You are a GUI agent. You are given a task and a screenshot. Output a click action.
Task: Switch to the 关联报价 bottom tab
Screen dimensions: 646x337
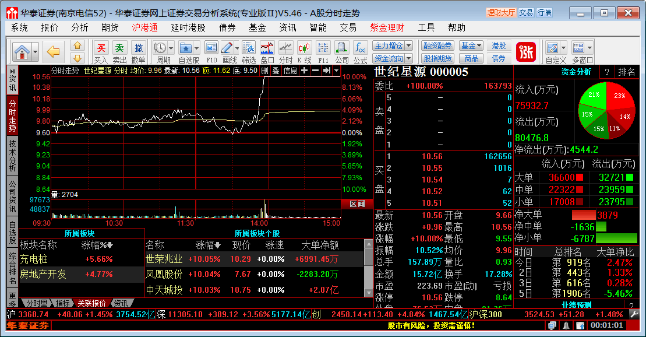pyautogui.click(x=91, y=304)
